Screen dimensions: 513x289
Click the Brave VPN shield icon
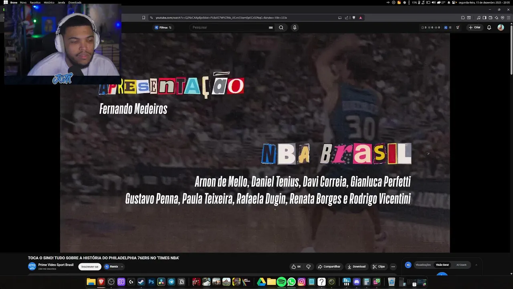point(503,18)
